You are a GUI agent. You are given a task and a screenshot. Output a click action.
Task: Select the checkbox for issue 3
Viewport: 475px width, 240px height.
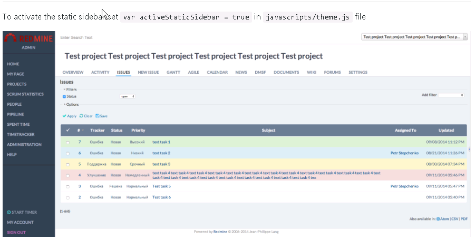pyautogui.click(x=67, y=186)
